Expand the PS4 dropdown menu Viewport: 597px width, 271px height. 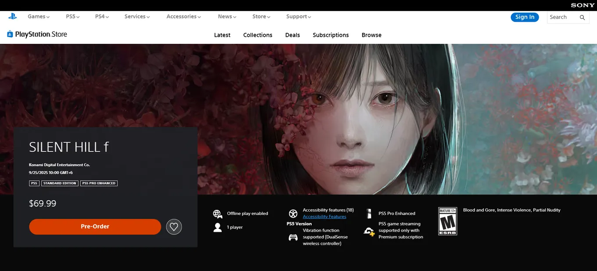point(102,17)
